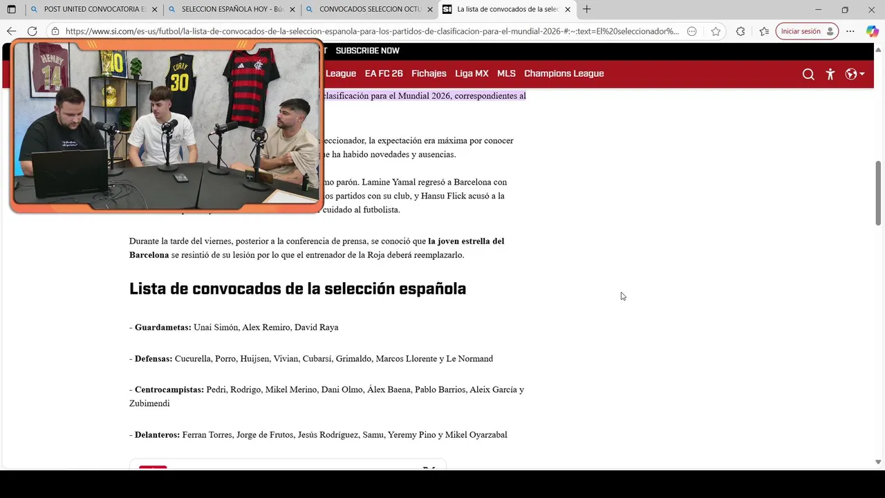Viewport: 885px width, 498px height.
Task: Open browser settings and more menu
Action: 850,31
